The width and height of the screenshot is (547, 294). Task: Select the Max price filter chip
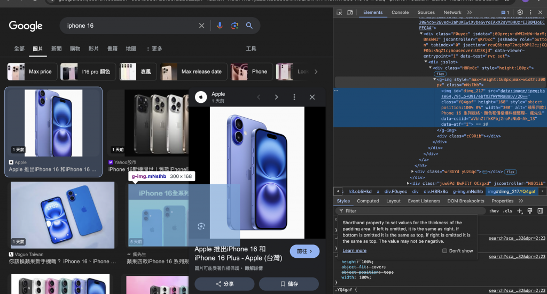click(x=32, y=72)
